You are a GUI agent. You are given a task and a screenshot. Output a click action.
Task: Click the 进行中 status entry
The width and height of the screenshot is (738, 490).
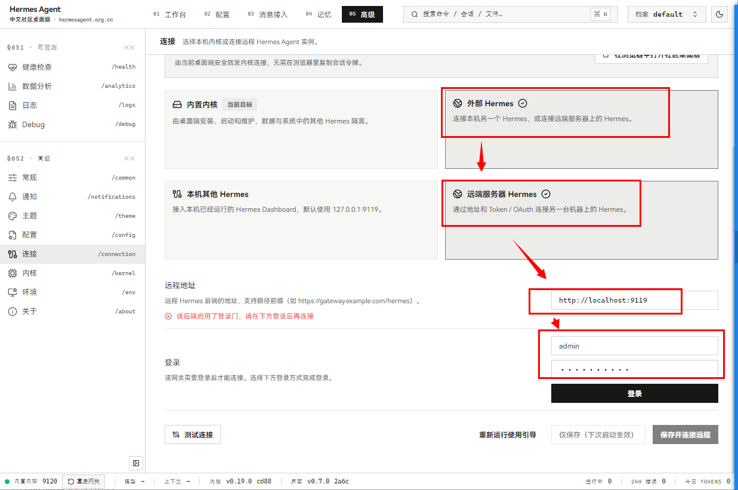point(598,481)
